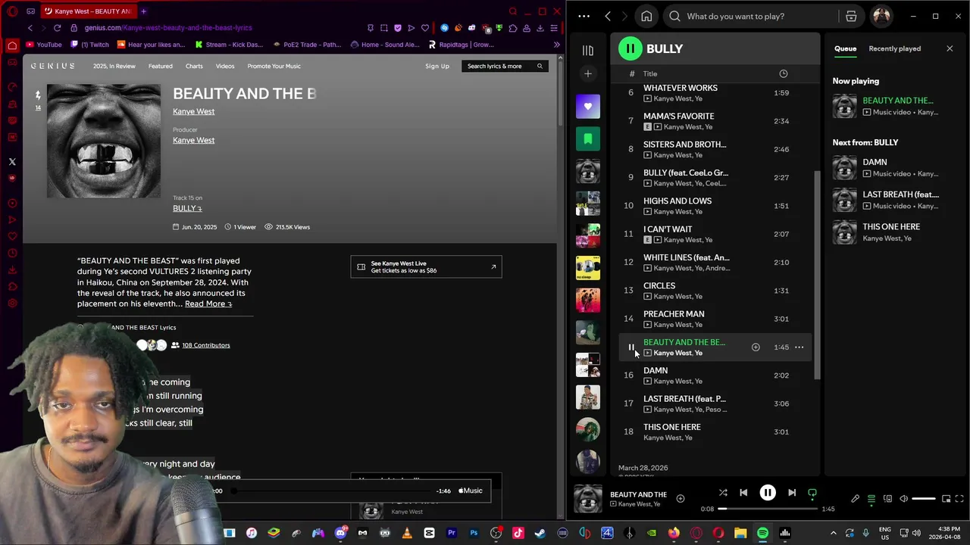Expand Read More in song description

pos(208,304)
